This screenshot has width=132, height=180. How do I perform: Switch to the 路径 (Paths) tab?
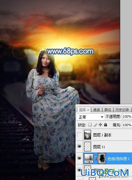coord(108,110)
